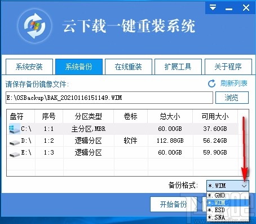Viewport: 256px width, 224px height.
Task: Select the E:\ drive letter cell
Action: pyautogui.click(x=26, y=152)
